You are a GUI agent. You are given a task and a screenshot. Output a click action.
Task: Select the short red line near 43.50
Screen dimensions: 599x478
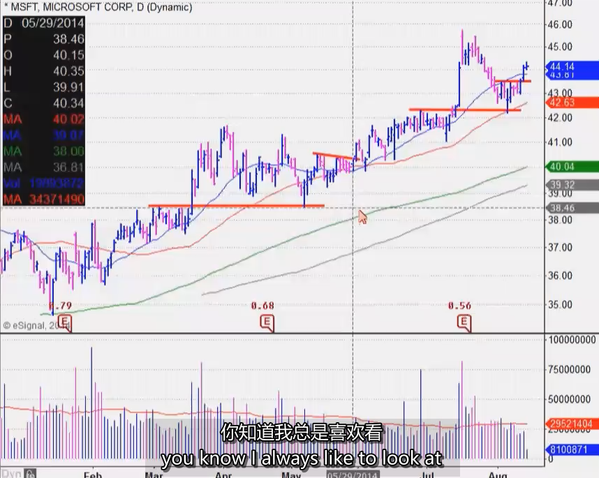point(513,82)
